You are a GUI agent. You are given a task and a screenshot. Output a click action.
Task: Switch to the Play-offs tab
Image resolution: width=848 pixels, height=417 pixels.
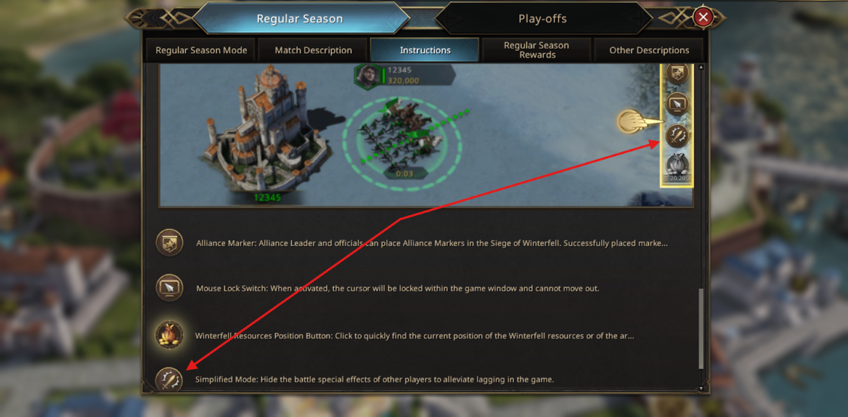click(542, 19)
